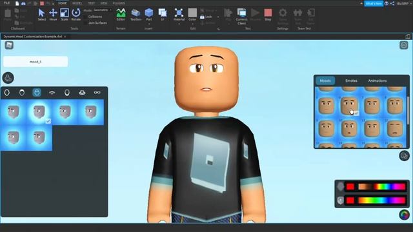Select the hair category icon
413x232 pixels.
(22, 93)
